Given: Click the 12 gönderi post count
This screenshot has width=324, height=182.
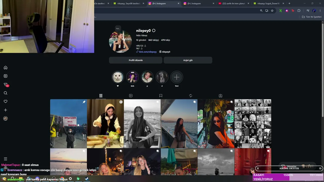Looking at the screenshot, I should pyautogui.click(x=141, y=40).
